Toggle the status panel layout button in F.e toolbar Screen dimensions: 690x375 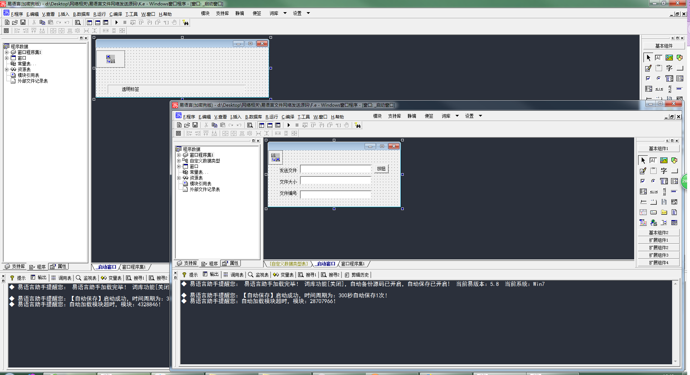270,125
